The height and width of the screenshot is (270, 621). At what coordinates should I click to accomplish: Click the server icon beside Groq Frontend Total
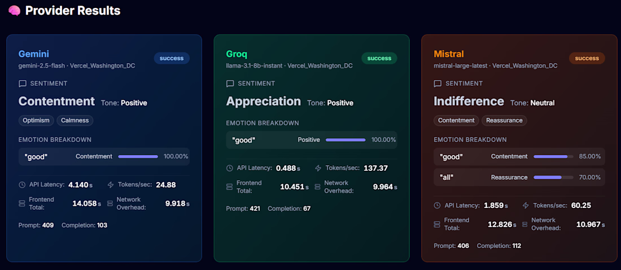pos(229,187)
